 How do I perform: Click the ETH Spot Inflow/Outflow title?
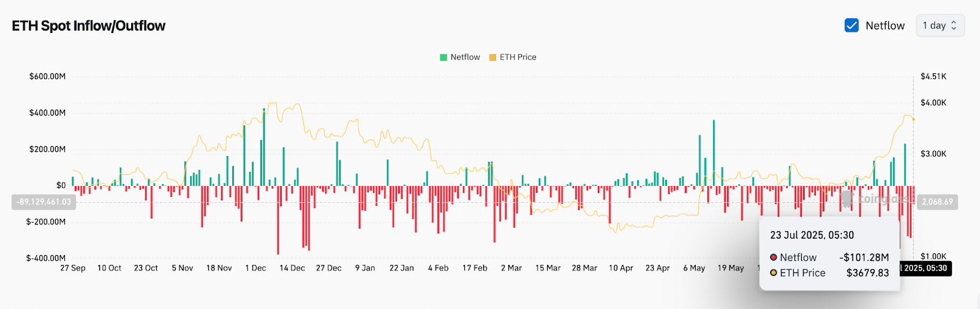click(x=89, y=26)
